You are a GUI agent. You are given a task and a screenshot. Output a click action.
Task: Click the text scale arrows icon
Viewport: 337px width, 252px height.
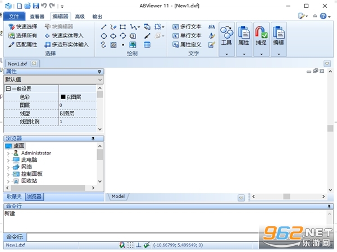click(212, 27)
